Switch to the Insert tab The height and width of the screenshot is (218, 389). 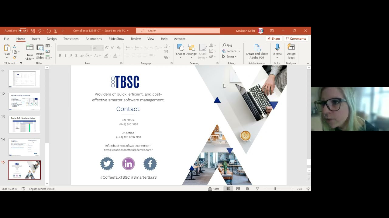(36, 39)
